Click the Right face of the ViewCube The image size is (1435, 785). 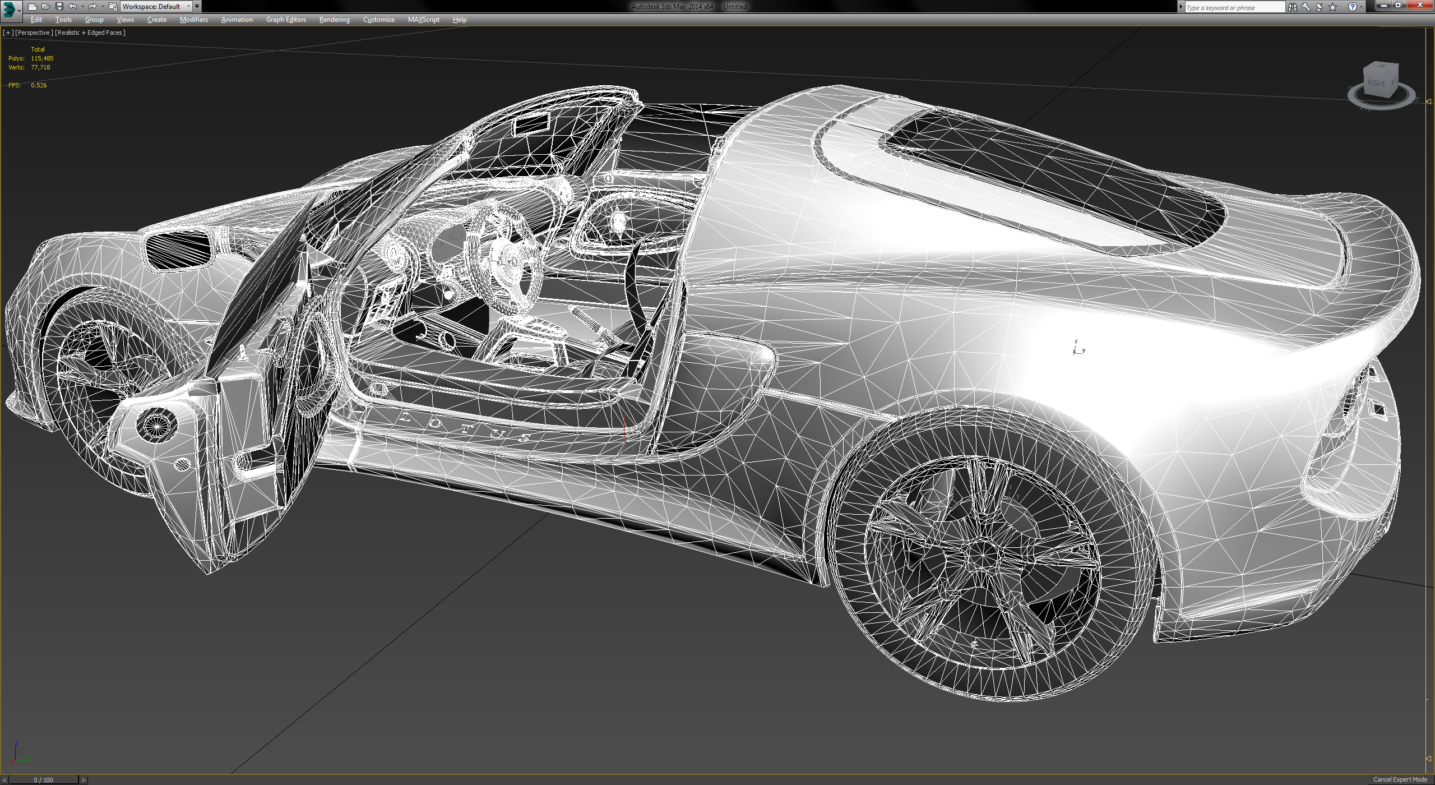click(1378, 82)
